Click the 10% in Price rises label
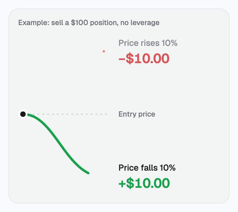 click(169, 43)
